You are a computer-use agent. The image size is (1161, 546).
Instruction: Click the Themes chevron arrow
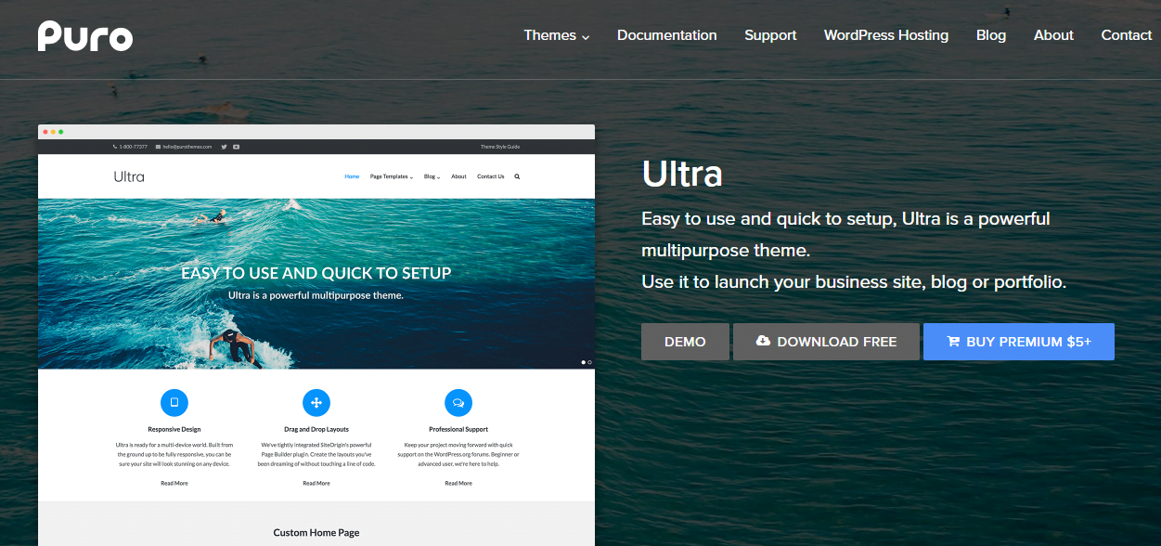(x=586, y=37)
